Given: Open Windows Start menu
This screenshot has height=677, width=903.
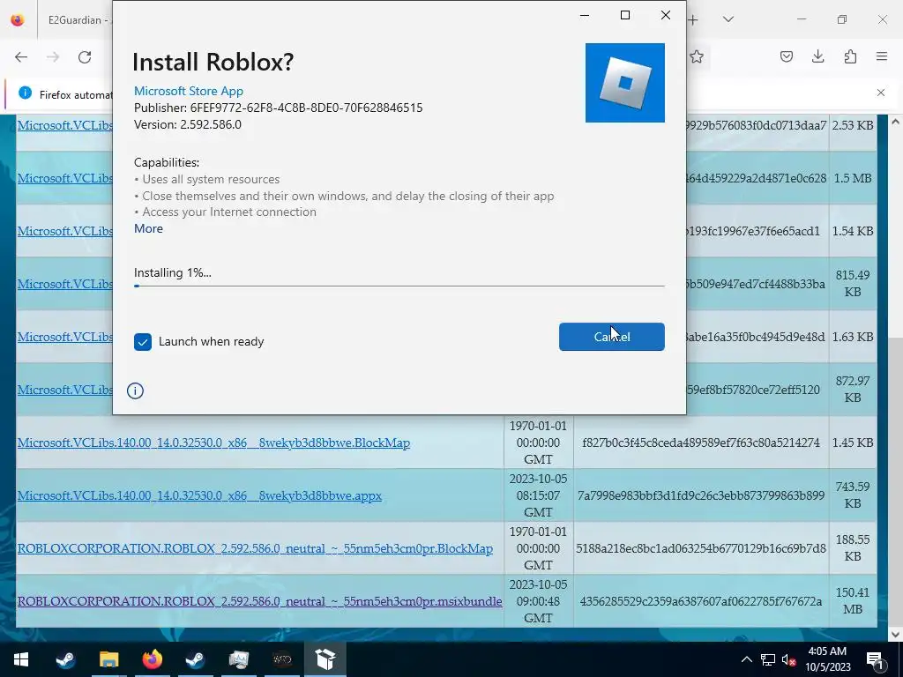Looking at the screenshot, I should 21,659.
